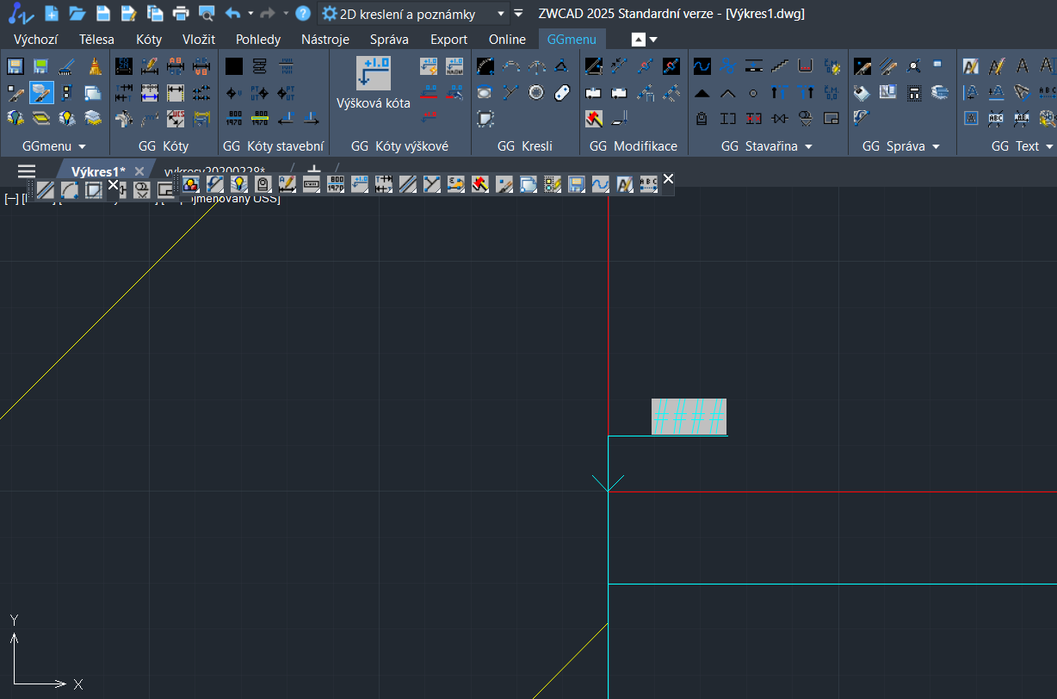Expand the GG Správa panel
The height and width of the screenshot is (699, 1057).
[936, 147]
